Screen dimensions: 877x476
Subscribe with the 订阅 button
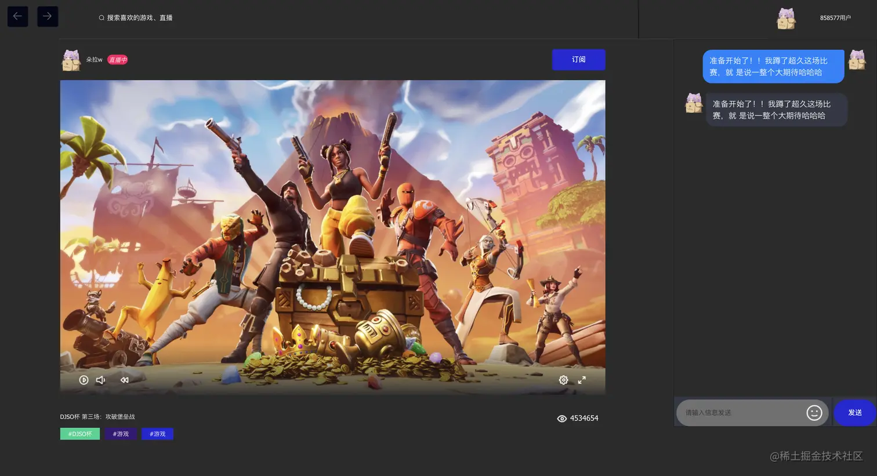tap(578, 60)
